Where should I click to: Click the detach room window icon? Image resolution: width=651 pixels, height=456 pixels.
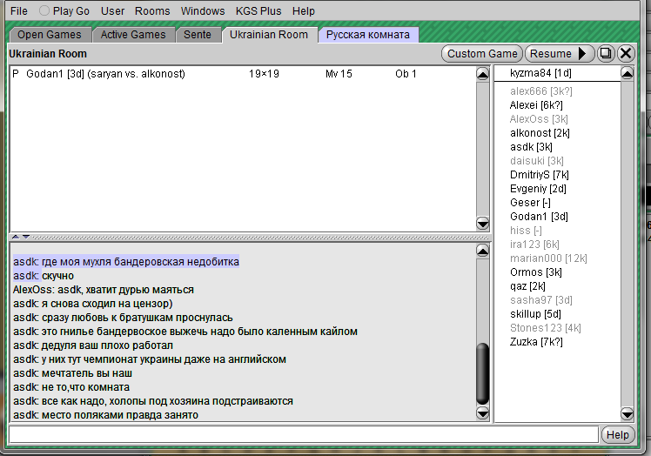coord(606,54)
